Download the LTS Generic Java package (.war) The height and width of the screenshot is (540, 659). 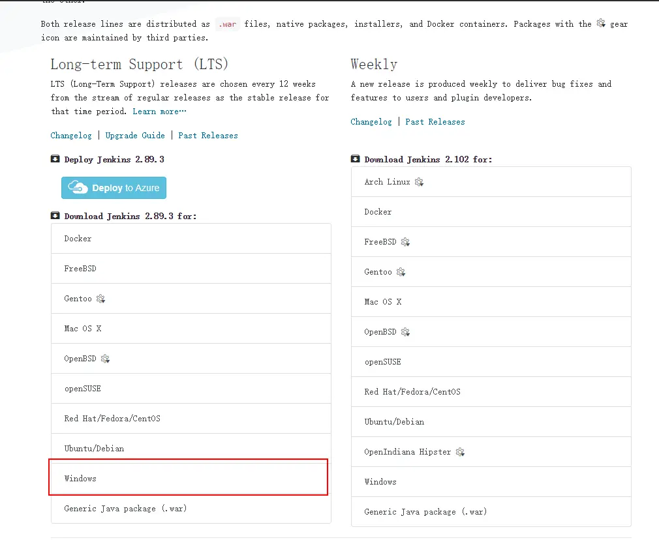click(191, 509)
